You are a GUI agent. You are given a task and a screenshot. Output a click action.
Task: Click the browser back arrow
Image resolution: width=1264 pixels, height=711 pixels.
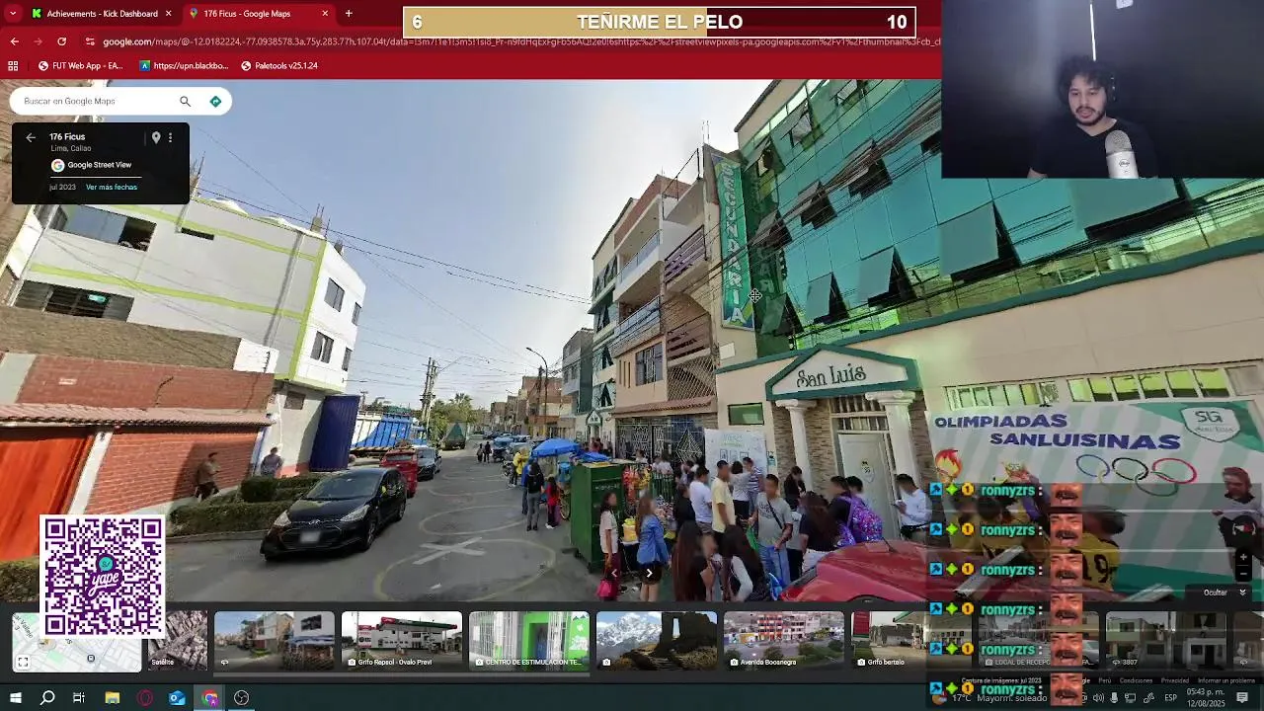14,41
